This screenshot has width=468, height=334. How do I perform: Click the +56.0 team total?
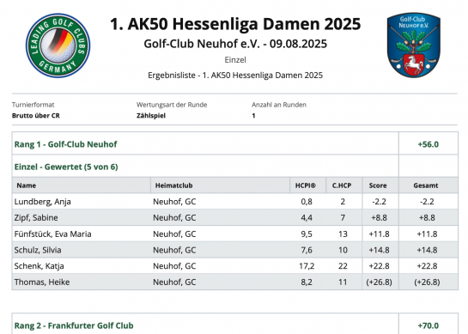[x=428, y=144]
